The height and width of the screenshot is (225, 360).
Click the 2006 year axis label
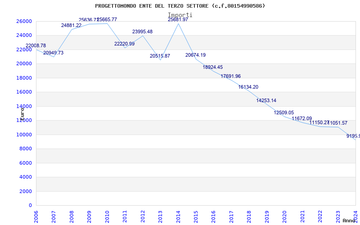(36, 216)
